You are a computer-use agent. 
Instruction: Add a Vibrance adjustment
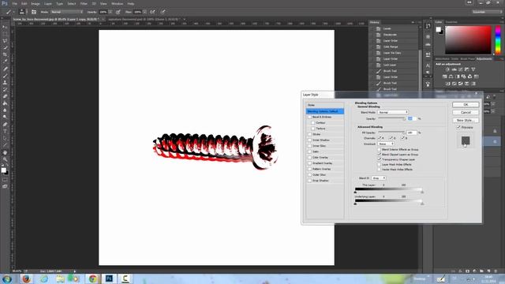click(x=473, y=69)
